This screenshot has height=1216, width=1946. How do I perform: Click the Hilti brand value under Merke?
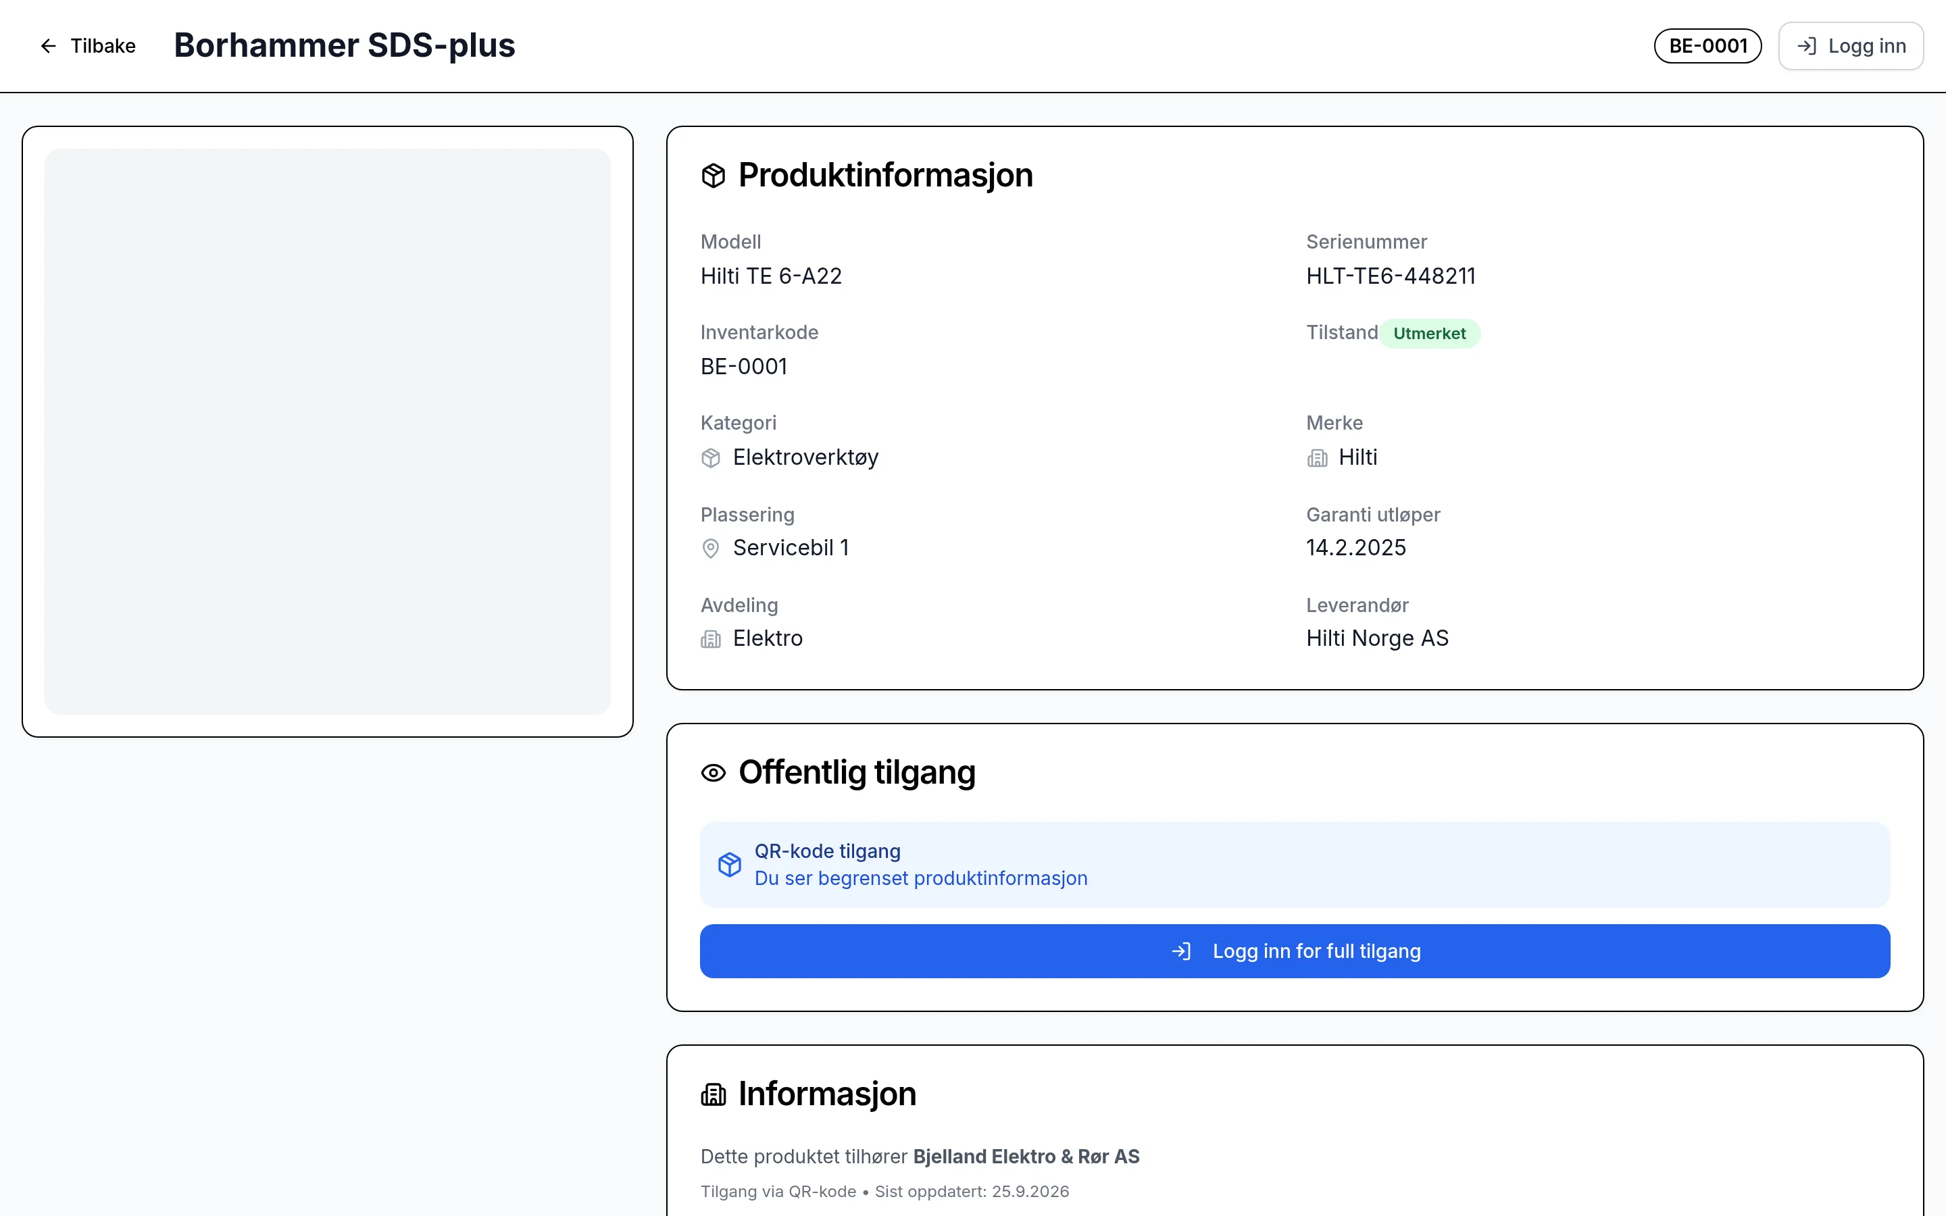(x=1357, y=457)
